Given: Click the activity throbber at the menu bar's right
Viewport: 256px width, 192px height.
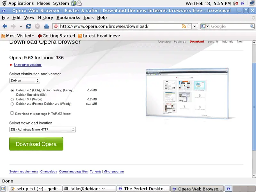Looking at the screenshot, I should tap(253, 18).
